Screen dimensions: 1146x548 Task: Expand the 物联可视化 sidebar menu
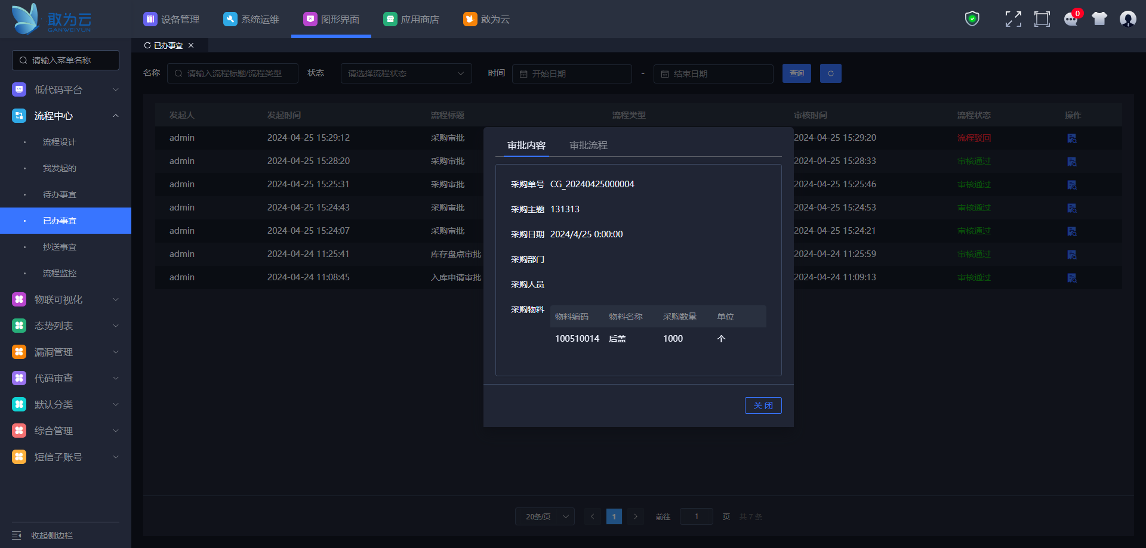[66, 299]
